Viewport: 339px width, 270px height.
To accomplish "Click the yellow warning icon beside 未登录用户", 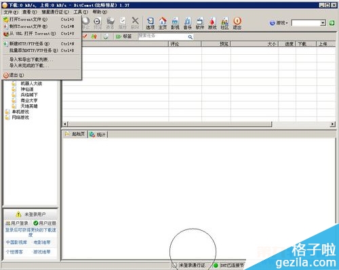I will tap(18, 215).
